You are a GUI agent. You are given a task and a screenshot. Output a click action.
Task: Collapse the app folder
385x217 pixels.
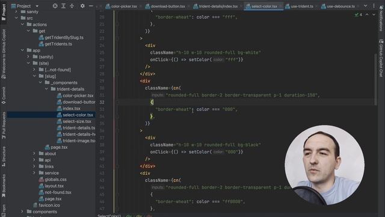coord(22,50)
